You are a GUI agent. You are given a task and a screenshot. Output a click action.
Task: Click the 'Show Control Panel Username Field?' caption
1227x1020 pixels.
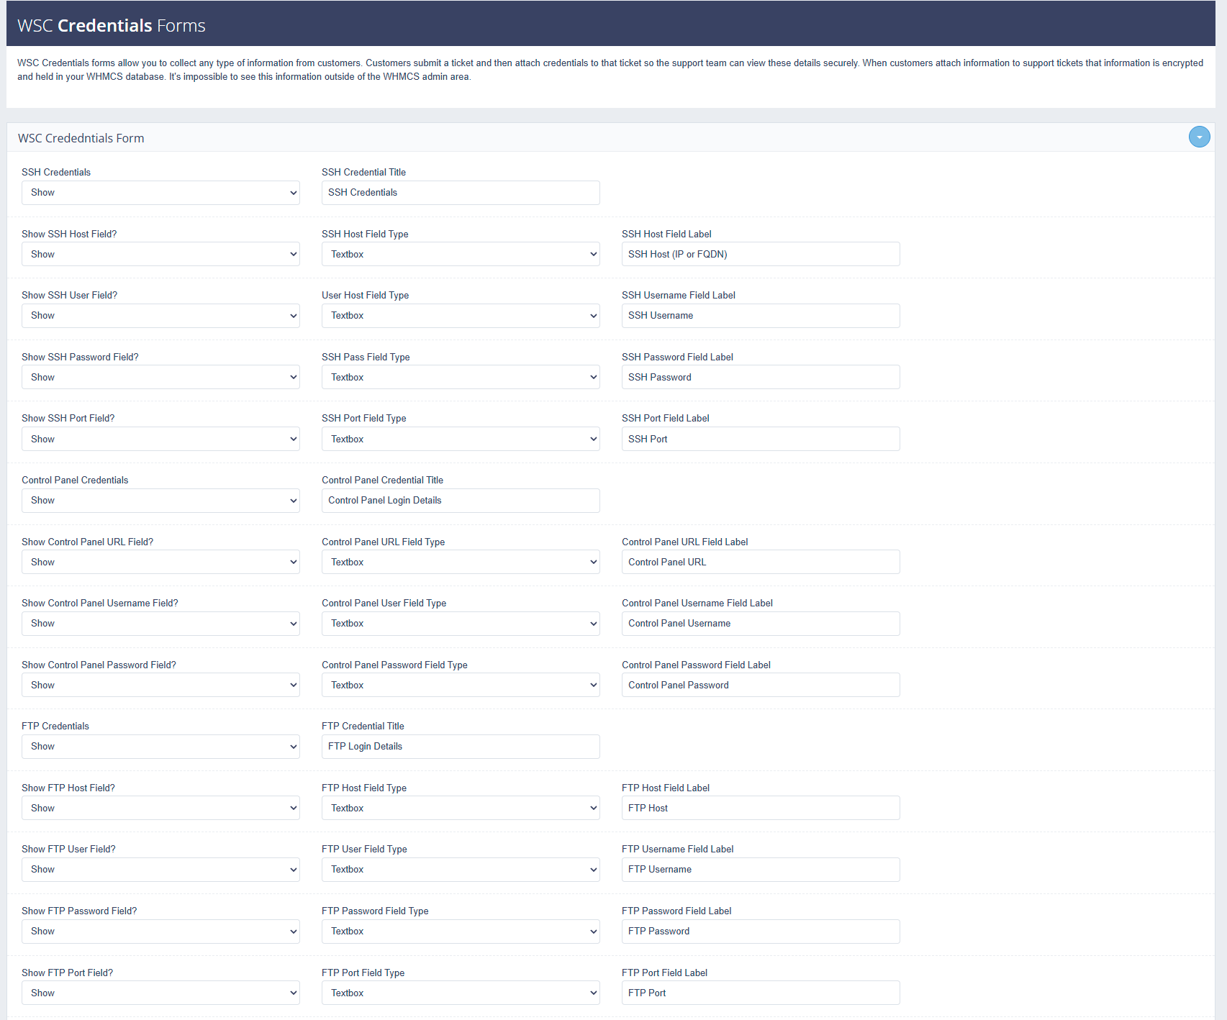[x=100, y=603]
